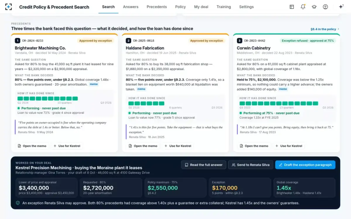Click the shield check icon in Kestrel panel
This screenshot has height=219, width=351.
[x=18, y=203]
